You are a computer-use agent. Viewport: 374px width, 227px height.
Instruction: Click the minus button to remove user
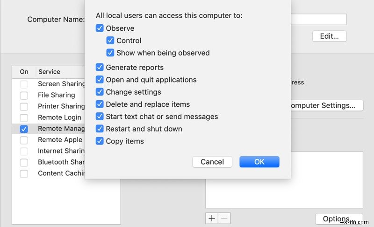(x=224, y=218)
